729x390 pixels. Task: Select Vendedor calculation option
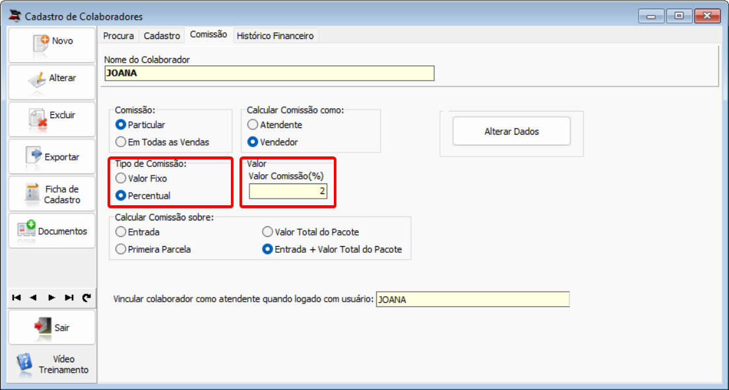click(272, 142)
